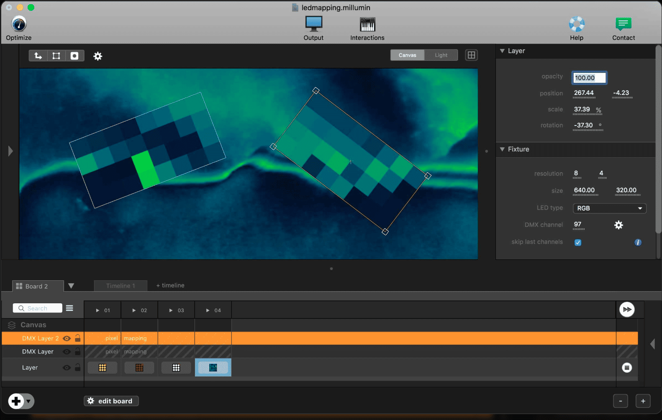Select the column 03 media cell in Layer row
Screen dimensions: 662x420
pyautogui.click(x=176, y=368)
